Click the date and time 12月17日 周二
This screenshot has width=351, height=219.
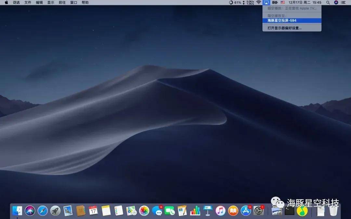pyautogui.click(x=300, y=3)
